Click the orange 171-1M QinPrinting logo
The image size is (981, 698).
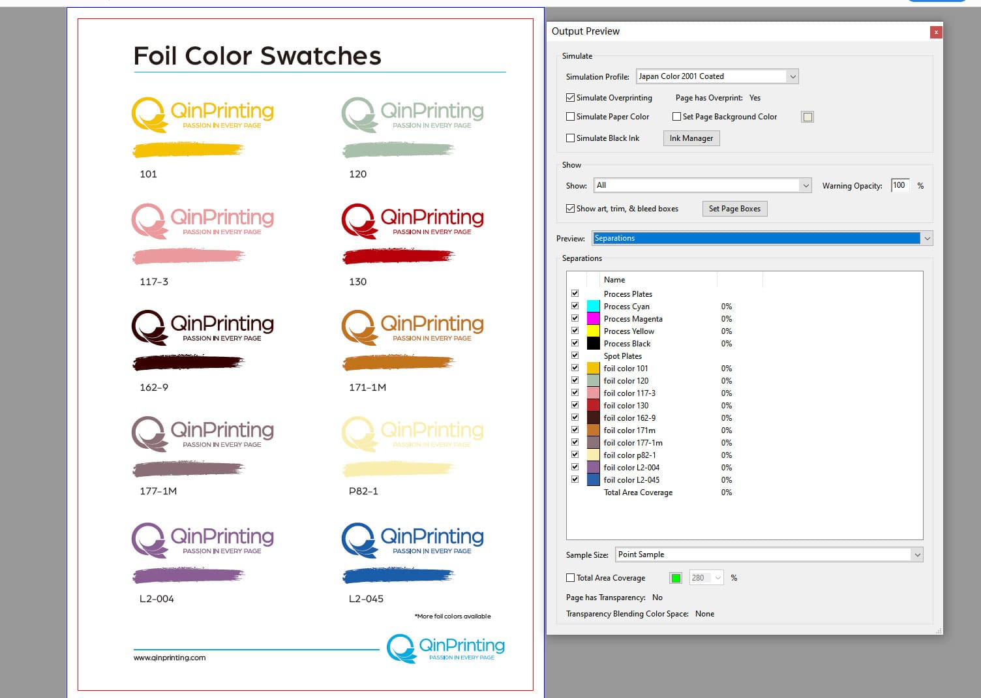tap(413, 327)
